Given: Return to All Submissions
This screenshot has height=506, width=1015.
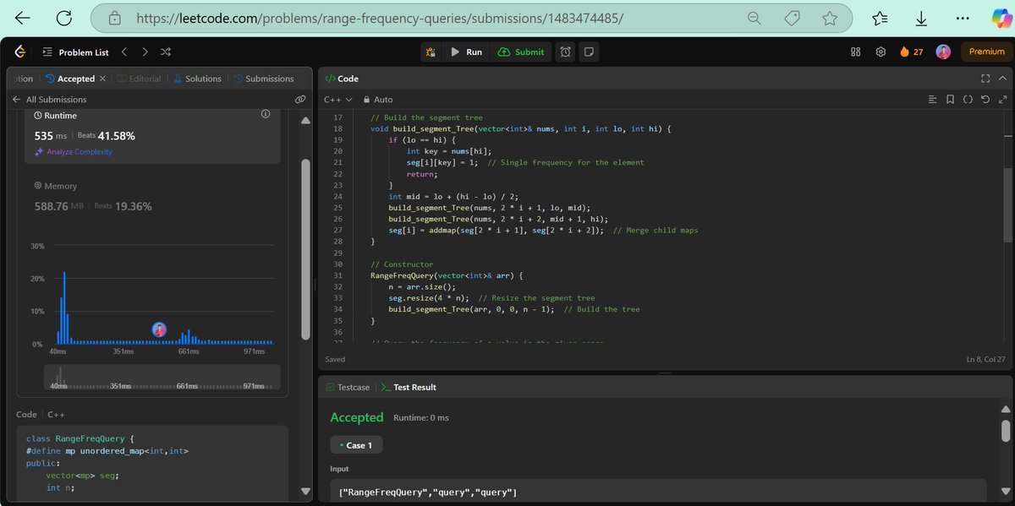Looking at the screenshot, I should (49, 100).
